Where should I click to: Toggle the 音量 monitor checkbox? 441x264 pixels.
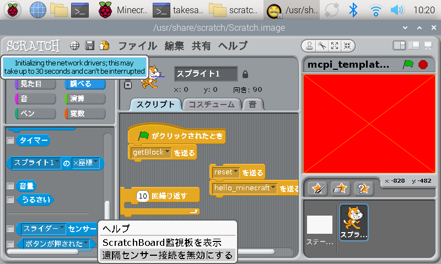click(x=10, y=186)
